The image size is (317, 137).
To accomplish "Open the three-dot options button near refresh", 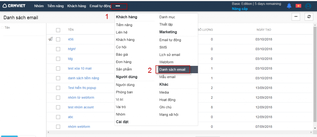I will click(296, 17).
